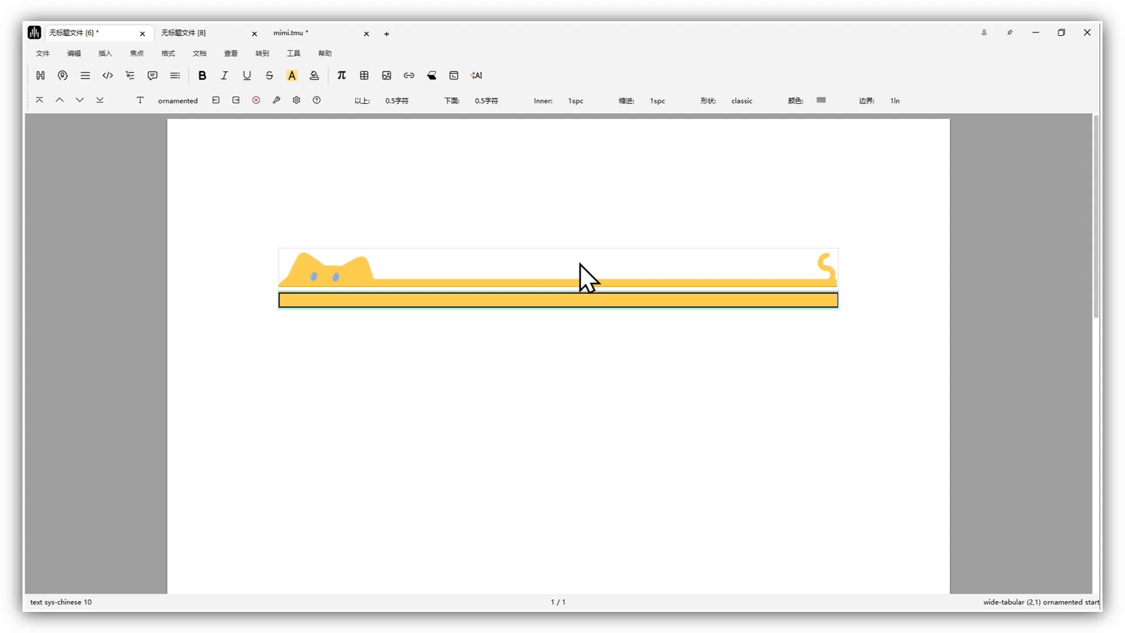Click the gray color swatch
Screen dimensions: 1125x633
(x=821, y=100)
